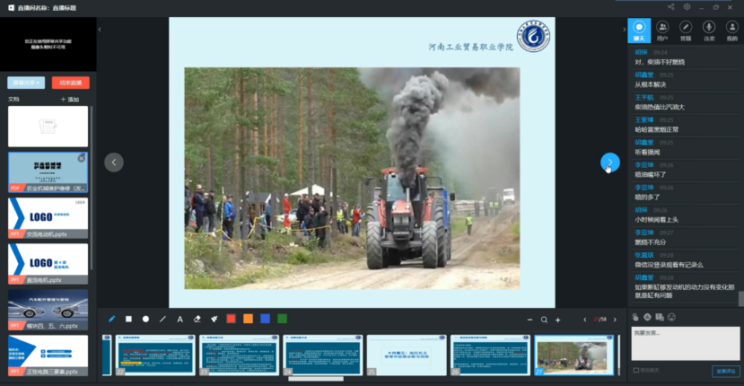Click the chat list scrollbar handle
Screen dimensions: 744x386
point(741,299)
